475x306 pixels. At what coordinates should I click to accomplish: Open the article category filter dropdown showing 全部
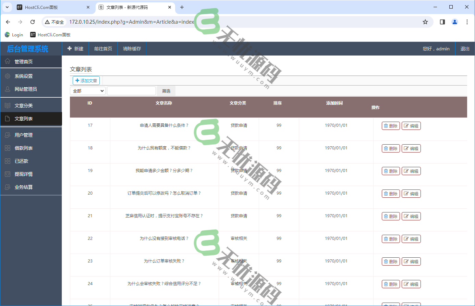(x=87, y=90)
